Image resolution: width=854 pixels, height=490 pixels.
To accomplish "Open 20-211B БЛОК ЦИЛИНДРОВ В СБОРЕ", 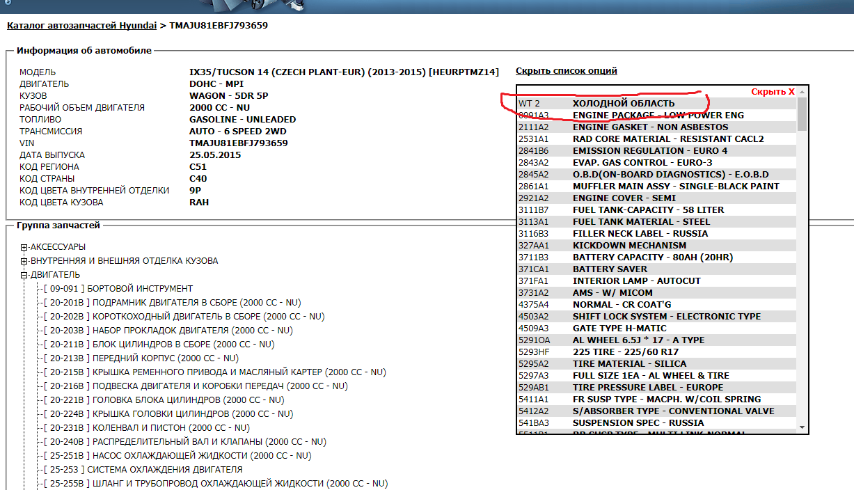I will click(159, 345).
